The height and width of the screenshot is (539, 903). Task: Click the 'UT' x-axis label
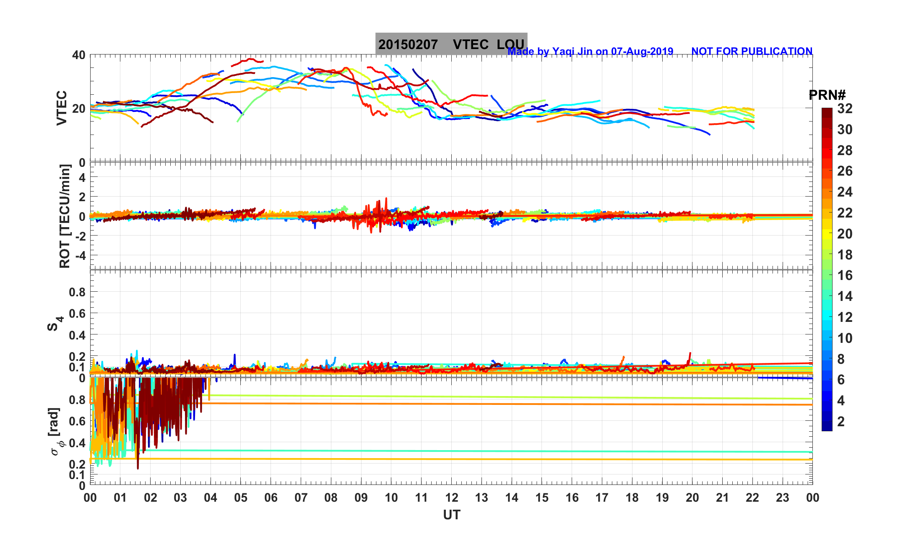(452, 515)
